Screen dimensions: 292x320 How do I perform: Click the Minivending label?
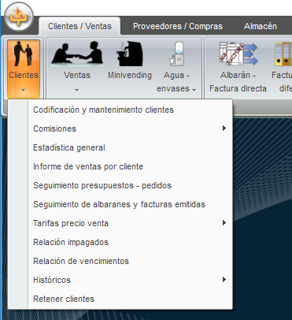[x=130, y=75]
